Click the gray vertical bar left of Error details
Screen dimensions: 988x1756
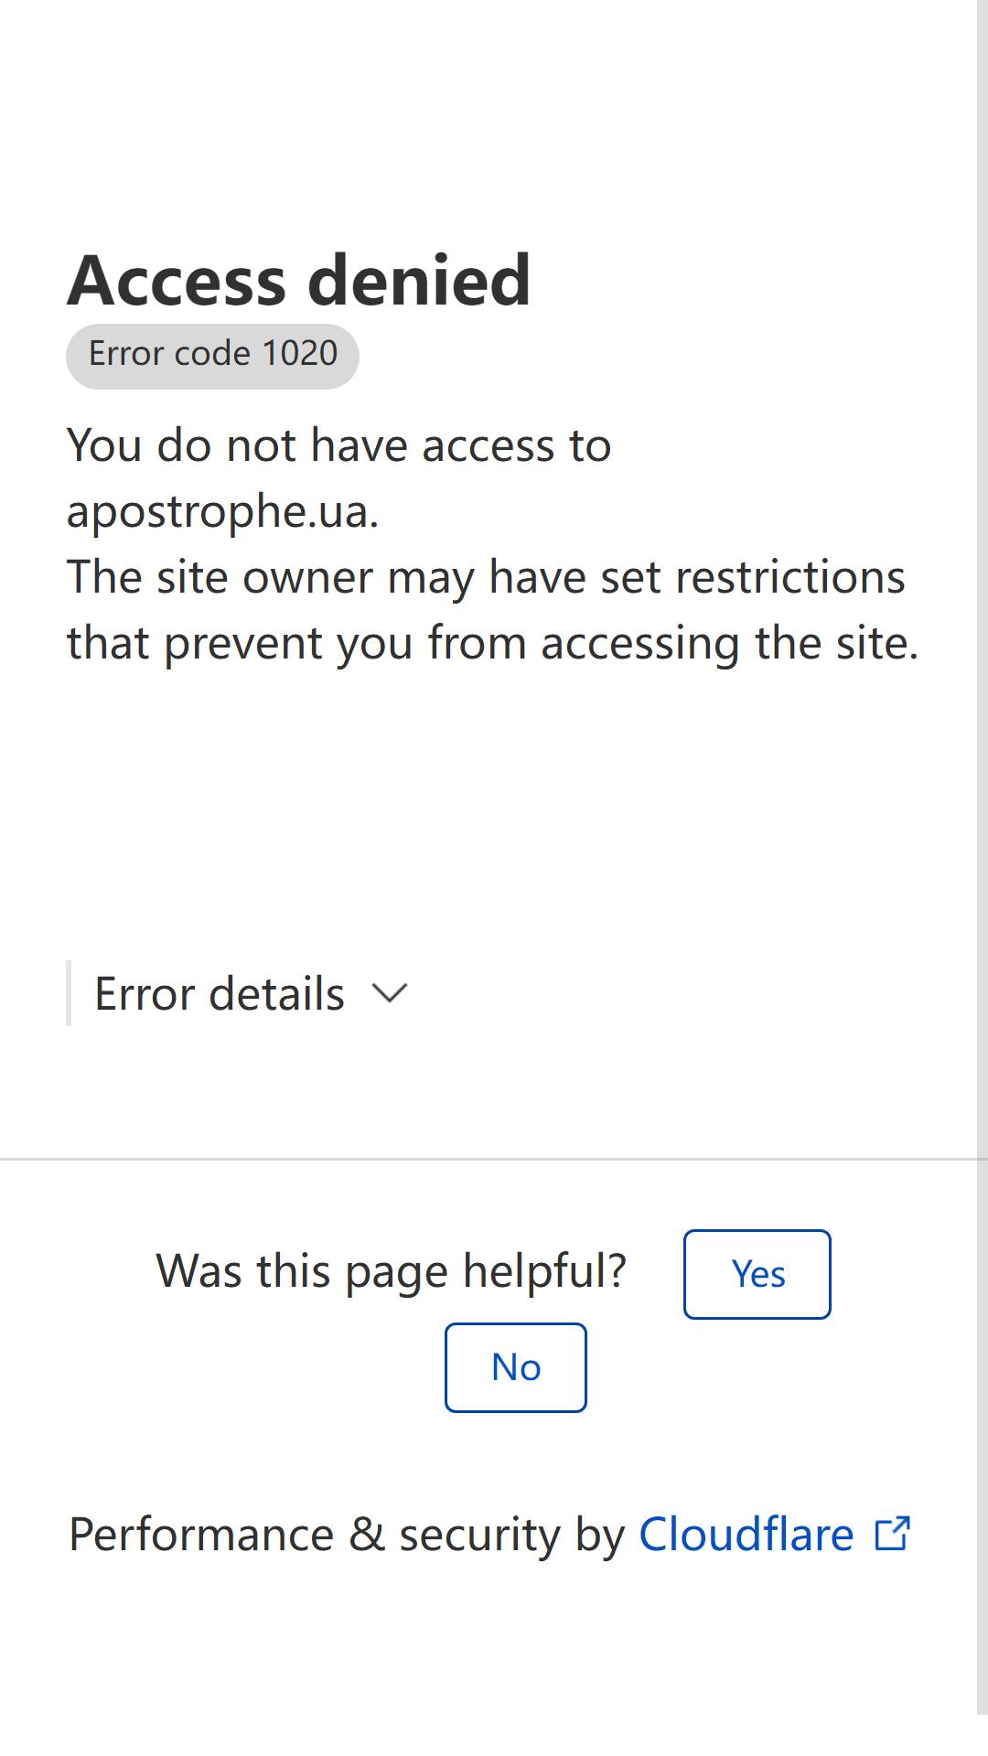tap(69, 993)
